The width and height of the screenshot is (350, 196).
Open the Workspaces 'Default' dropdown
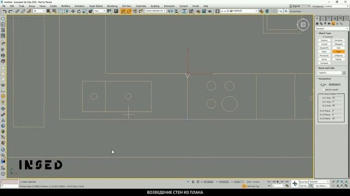point(336,6)
